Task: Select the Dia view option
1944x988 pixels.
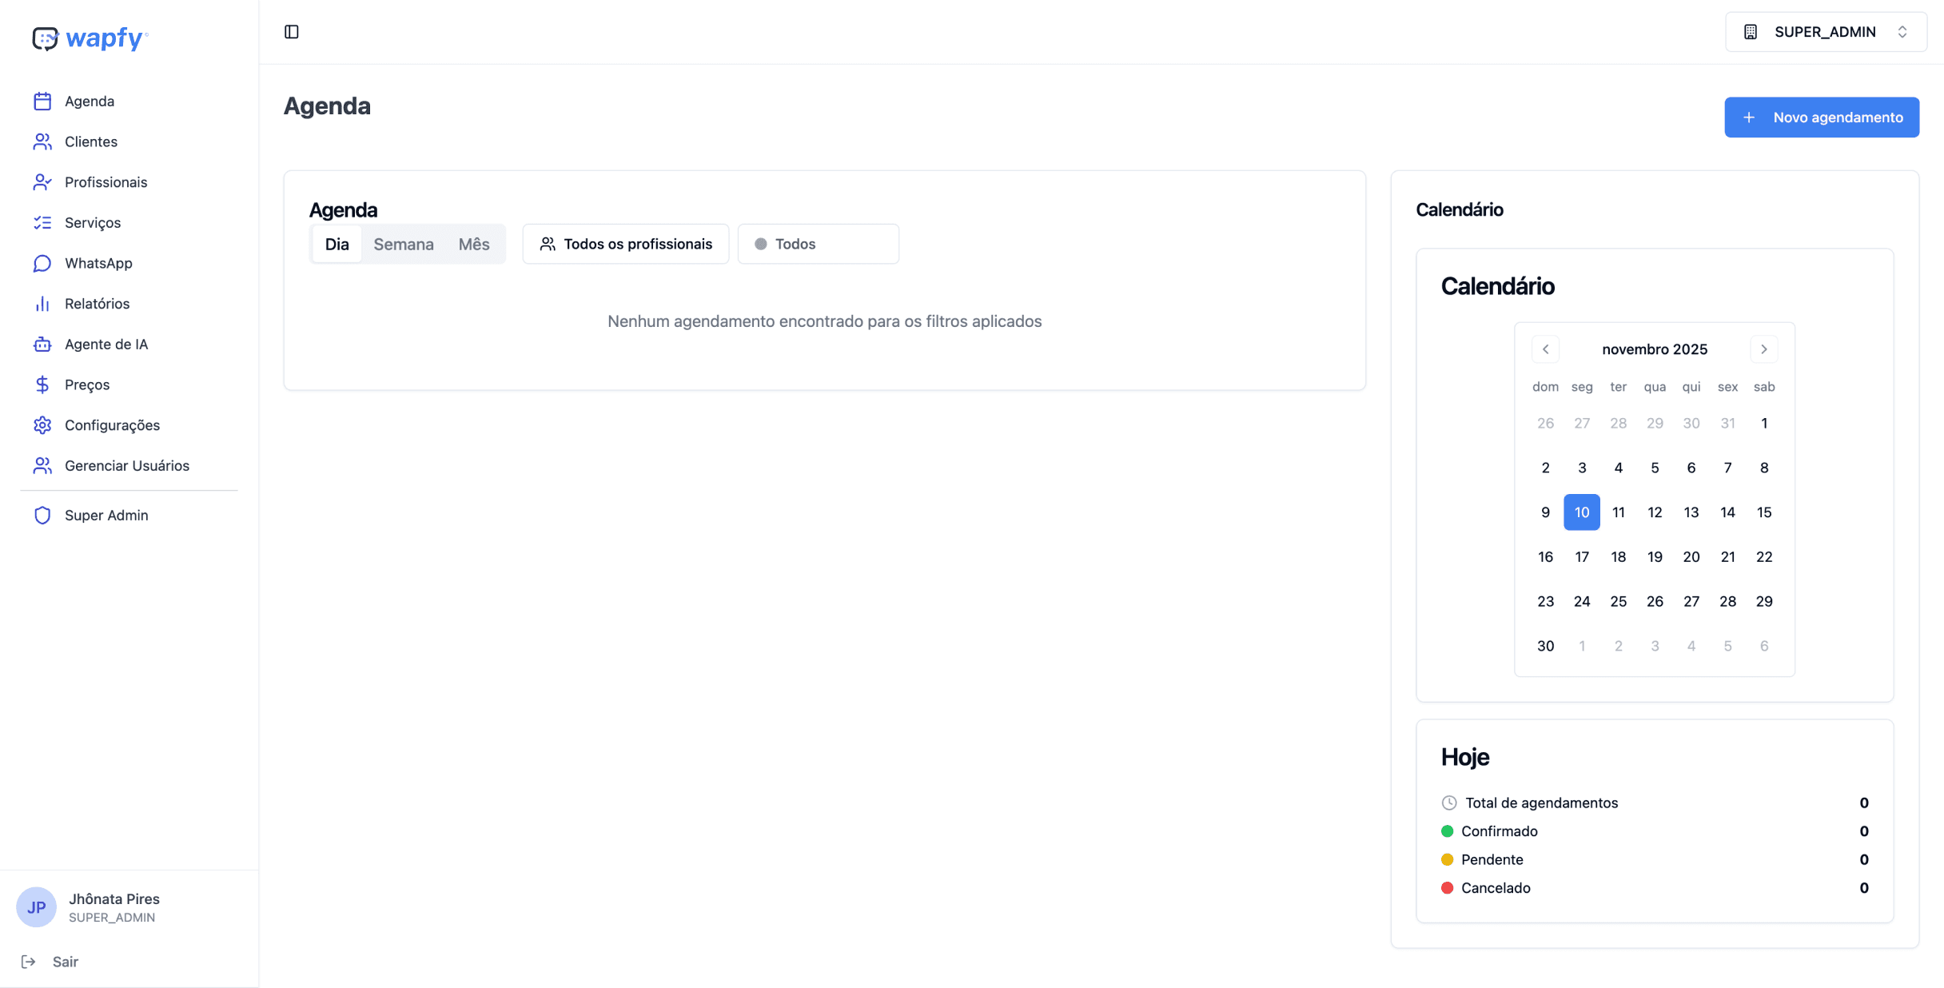Action: [337, 245]
